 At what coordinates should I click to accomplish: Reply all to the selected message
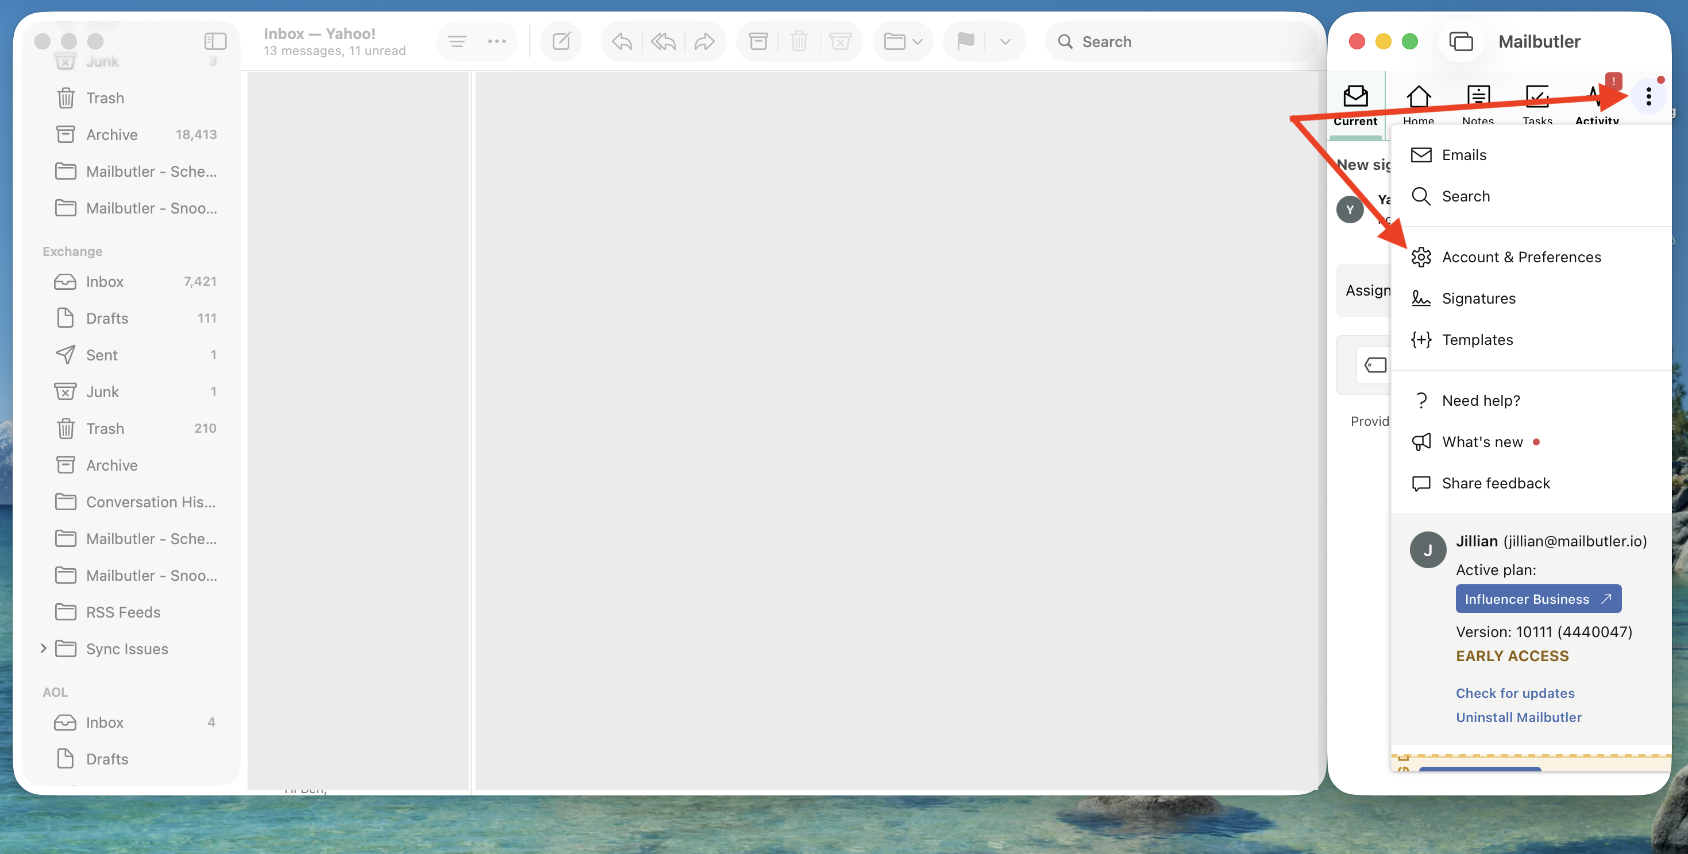(x=663, y=42)
